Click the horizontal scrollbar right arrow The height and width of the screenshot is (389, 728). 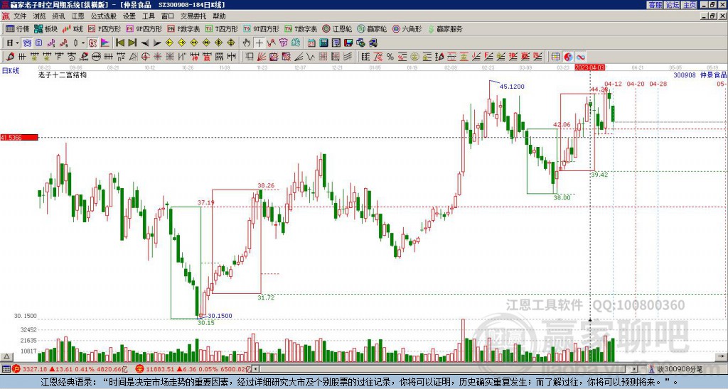click(x=635, y=369)
